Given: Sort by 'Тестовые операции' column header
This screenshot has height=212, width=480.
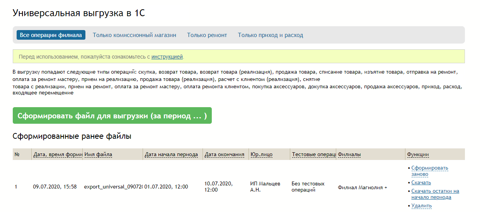Looking at the screenshot, I should (x=313, y=155).
